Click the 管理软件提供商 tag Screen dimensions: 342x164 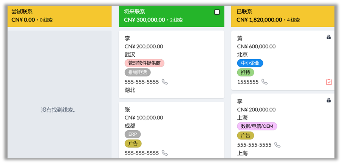[144, 63]
